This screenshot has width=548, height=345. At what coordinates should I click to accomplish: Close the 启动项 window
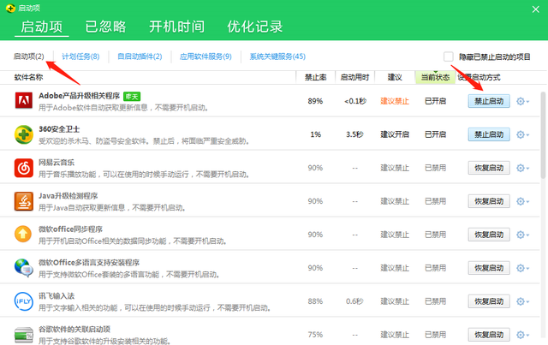pos(535,9)
